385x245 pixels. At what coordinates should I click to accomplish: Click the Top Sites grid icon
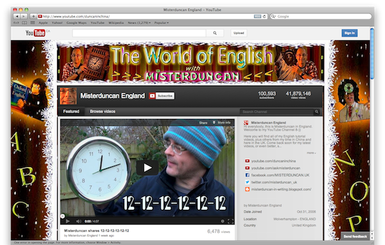click(x=33, y=23)
